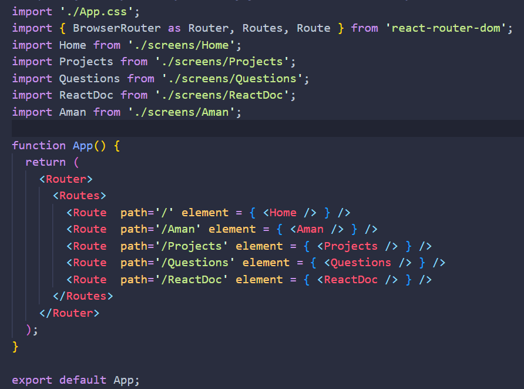Viewport: 524px width, 389px height.
Task: Click the './screens/Home' path string
Action: [182, 45]
